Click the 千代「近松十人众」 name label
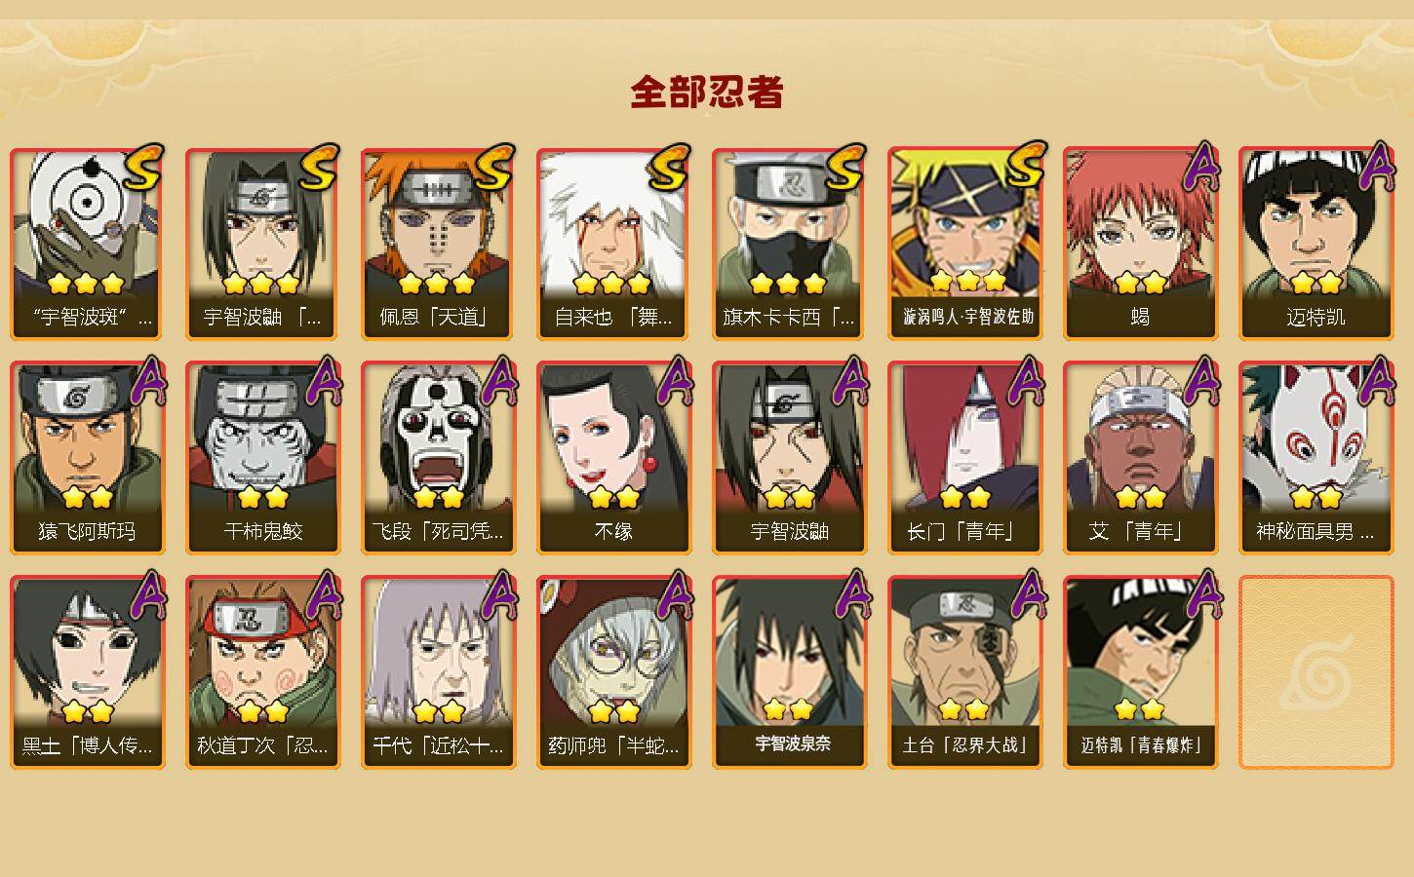The height and width of the screenshot is (877, 1414). [x=438, y=745]
